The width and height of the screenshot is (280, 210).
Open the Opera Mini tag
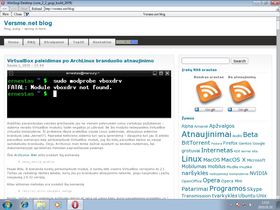pyautogui.click(x=231, y=181)
